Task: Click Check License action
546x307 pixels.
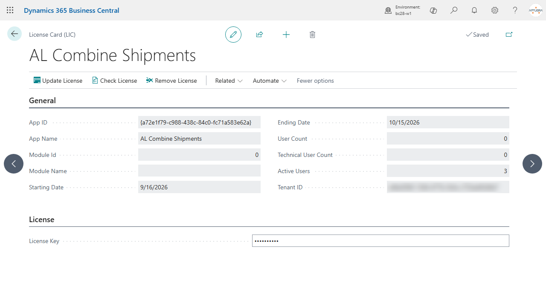Action: tap(115, 81)
